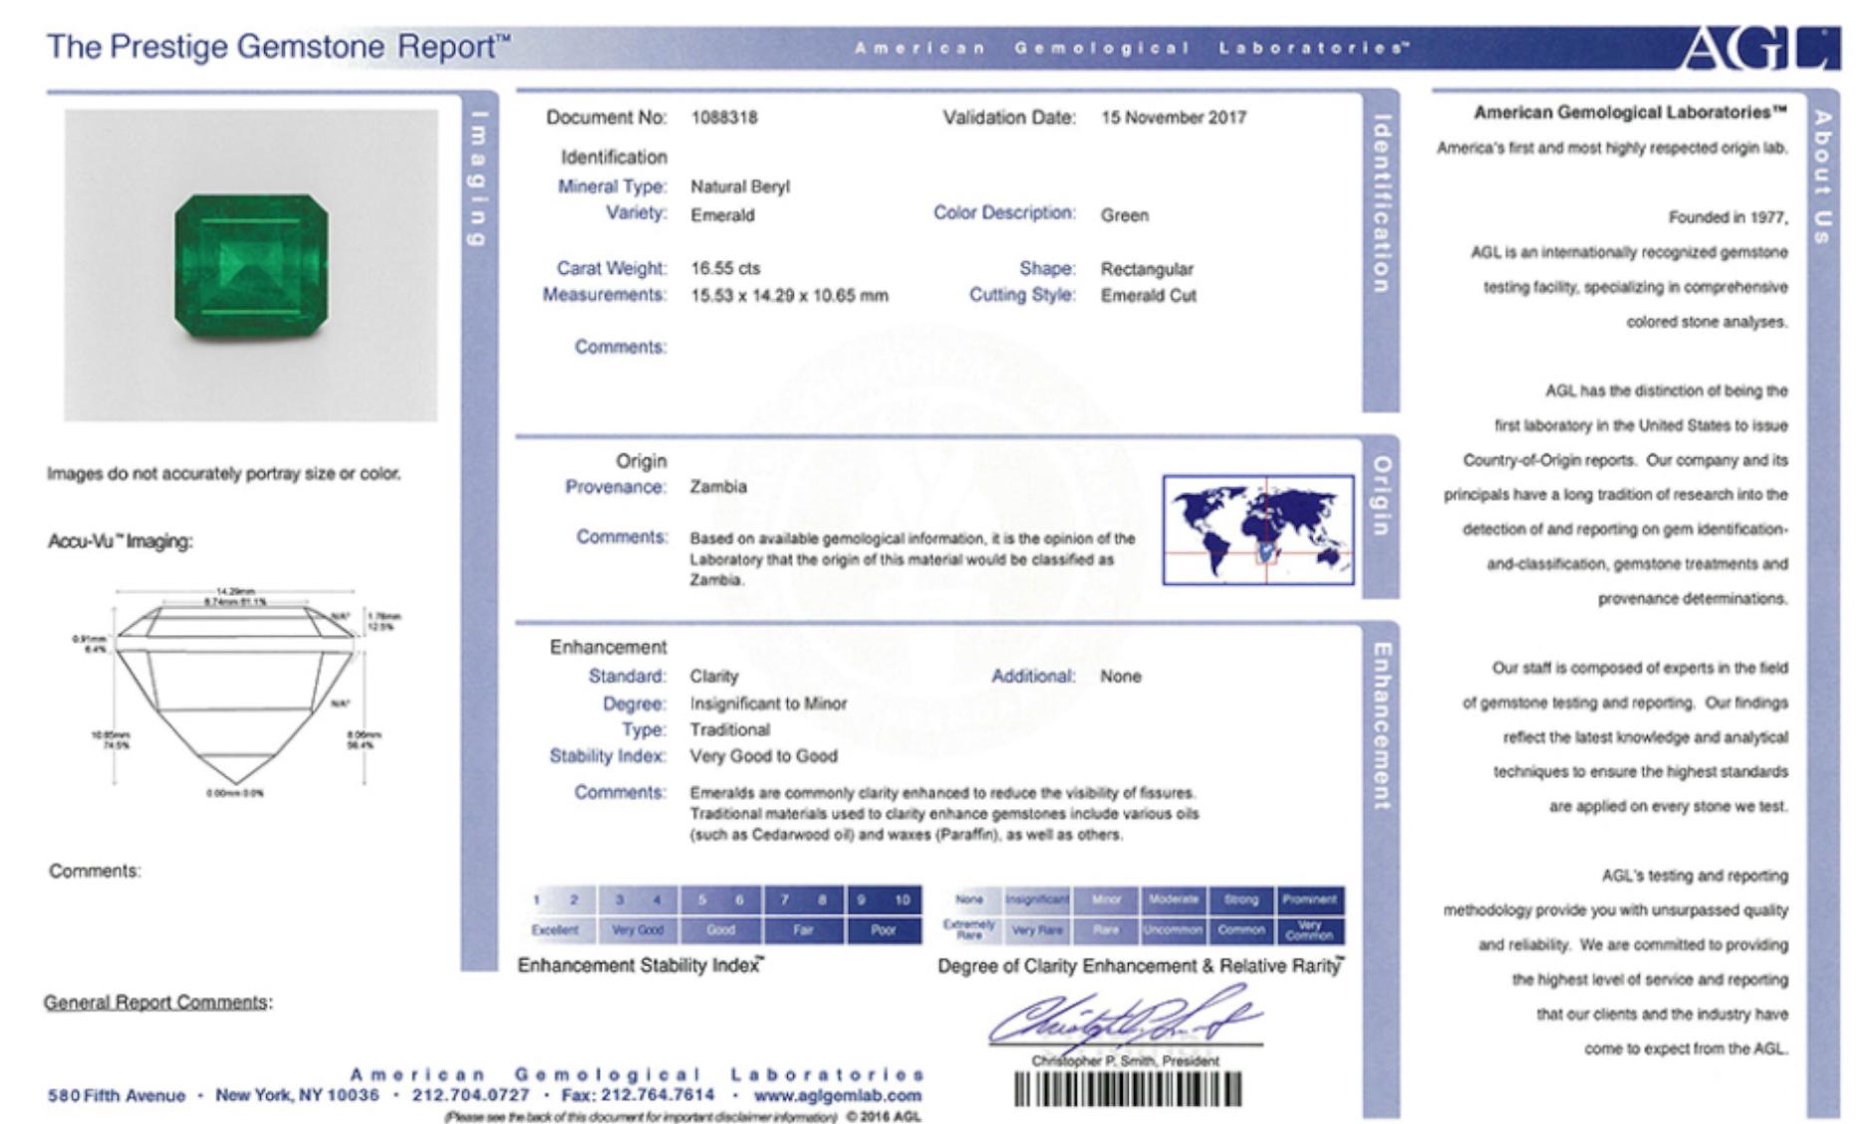Click the '3 4' stability scale cell
Screen dimensions: 1868x1124
(x=639, y=900)
